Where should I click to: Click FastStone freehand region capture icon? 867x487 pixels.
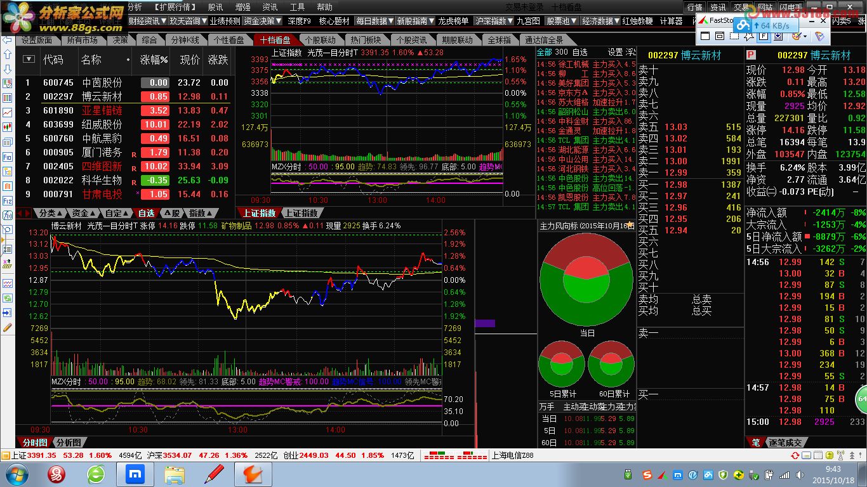click(x=749, y=36)
